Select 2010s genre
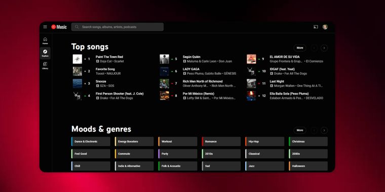 click(x=221, y=154)
